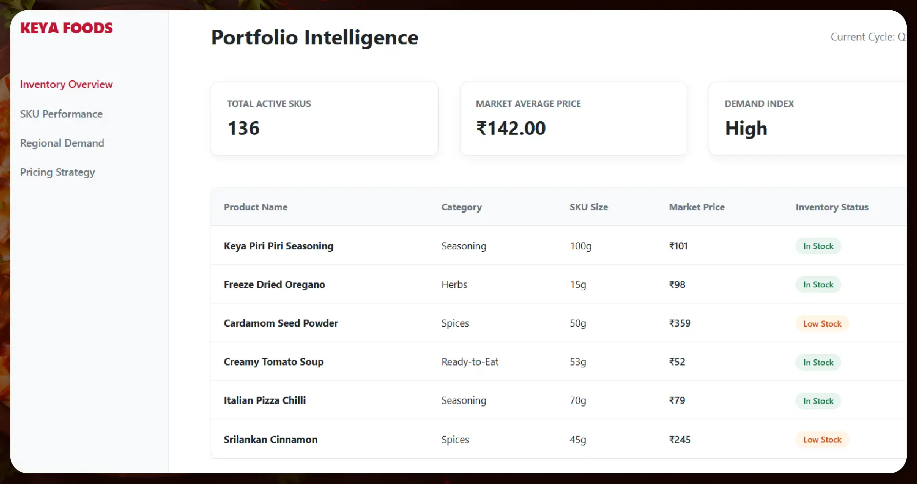Click the SKU Size column header

pyautogui.click(x=589, y=207)
